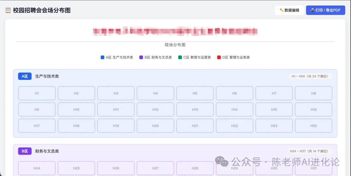Click the D区 管理与业务类 legend label
Screen dimensions: 351x176
coord(236,57)
